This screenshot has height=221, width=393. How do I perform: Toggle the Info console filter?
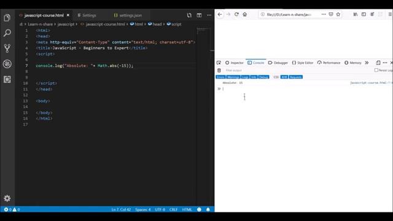(254, 77)
